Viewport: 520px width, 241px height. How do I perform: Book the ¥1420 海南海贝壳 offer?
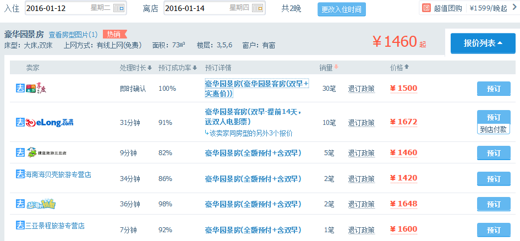click(494, 178)
